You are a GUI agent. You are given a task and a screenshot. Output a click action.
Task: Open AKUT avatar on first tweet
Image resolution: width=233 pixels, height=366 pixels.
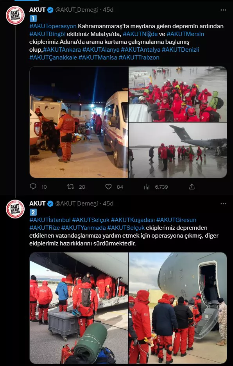(15, 15)
